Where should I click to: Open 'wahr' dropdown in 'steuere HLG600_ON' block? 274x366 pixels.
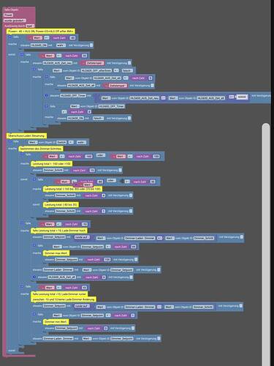pyautogui.click(x=61, y=45)
